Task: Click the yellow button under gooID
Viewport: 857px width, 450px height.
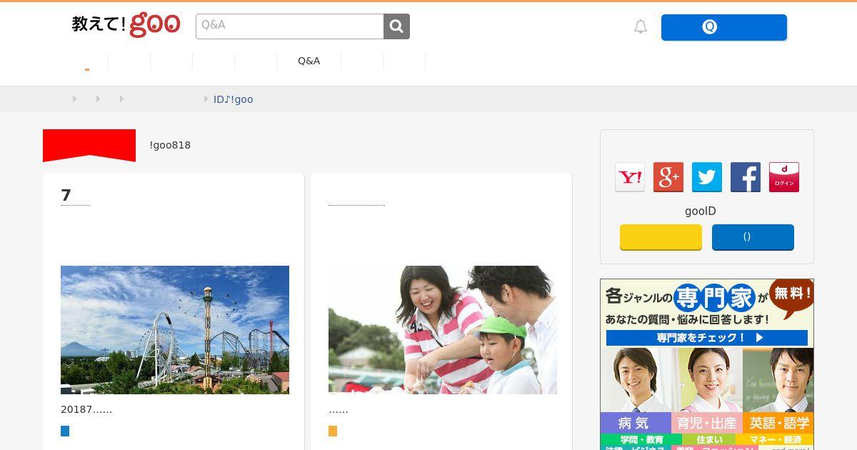Action: 661,237
